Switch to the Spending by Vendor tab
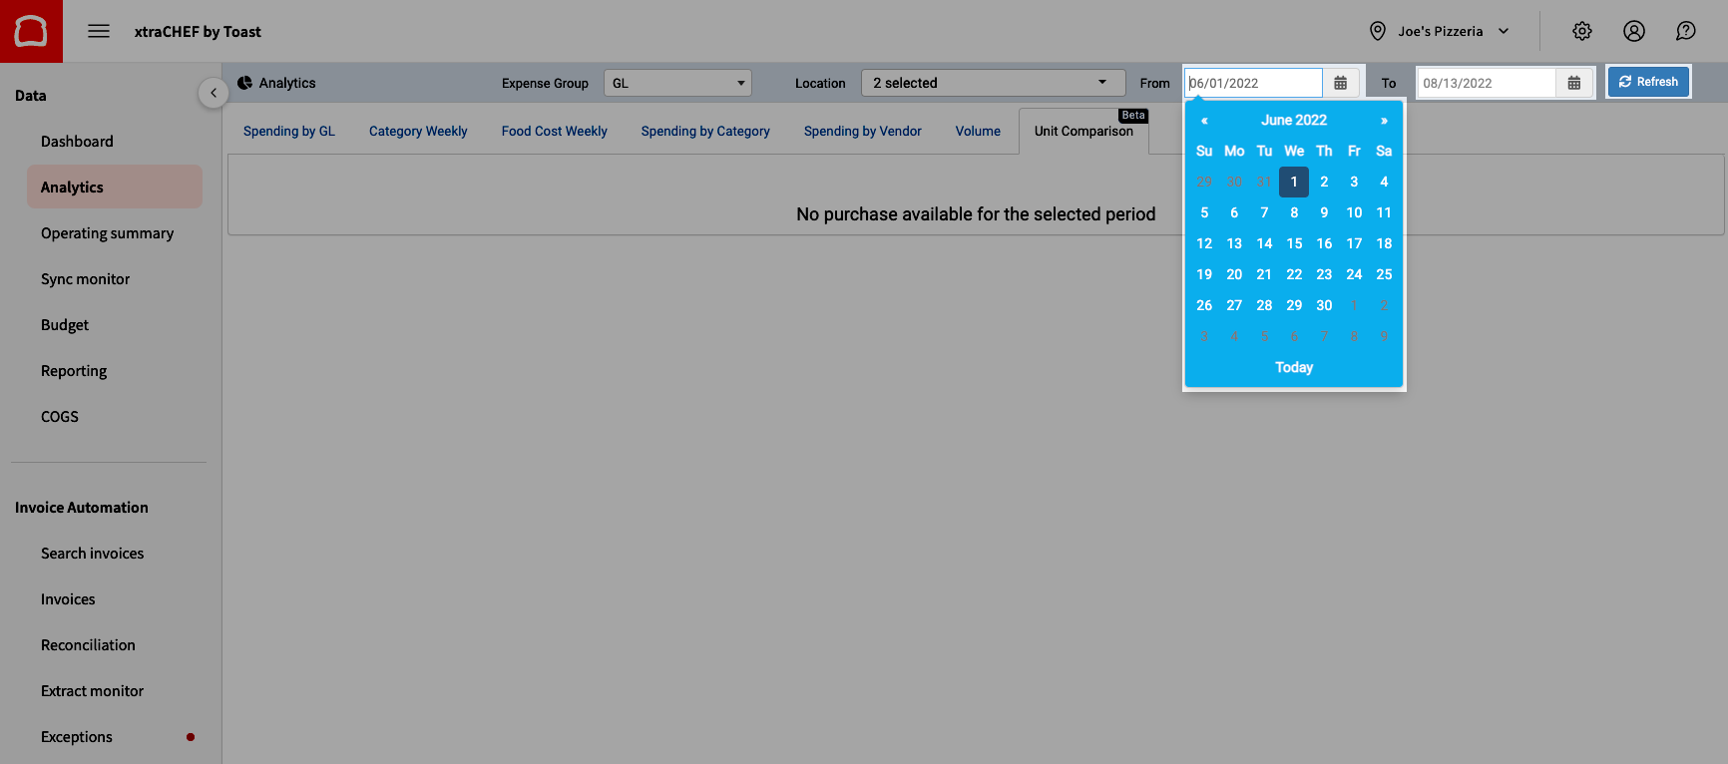1728x764 pixels. [862, 131]
